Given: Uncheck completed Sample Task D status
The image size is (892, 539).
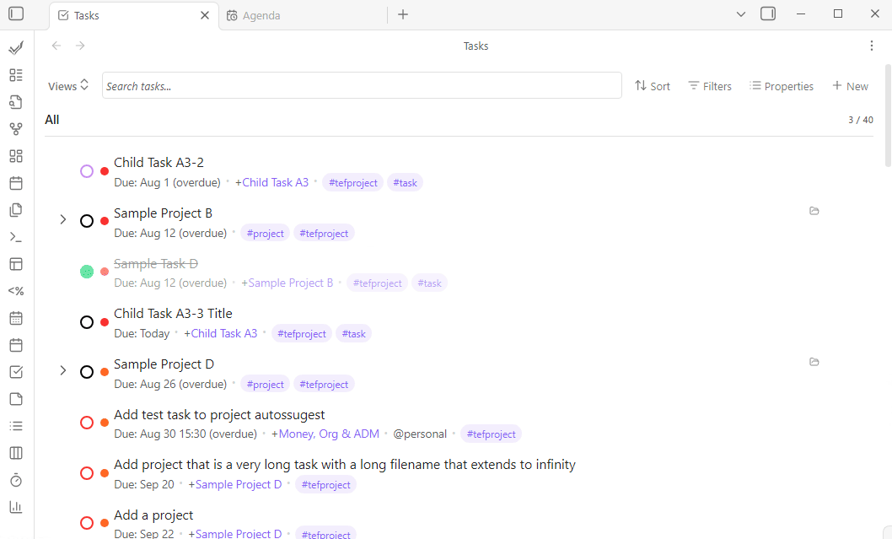Looking at the screenshot, I should tap(87, 272).
